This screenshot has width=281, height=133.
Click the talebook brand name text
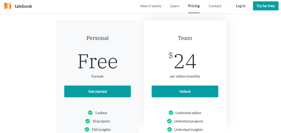pyautogui.click(x=24, y=6)
